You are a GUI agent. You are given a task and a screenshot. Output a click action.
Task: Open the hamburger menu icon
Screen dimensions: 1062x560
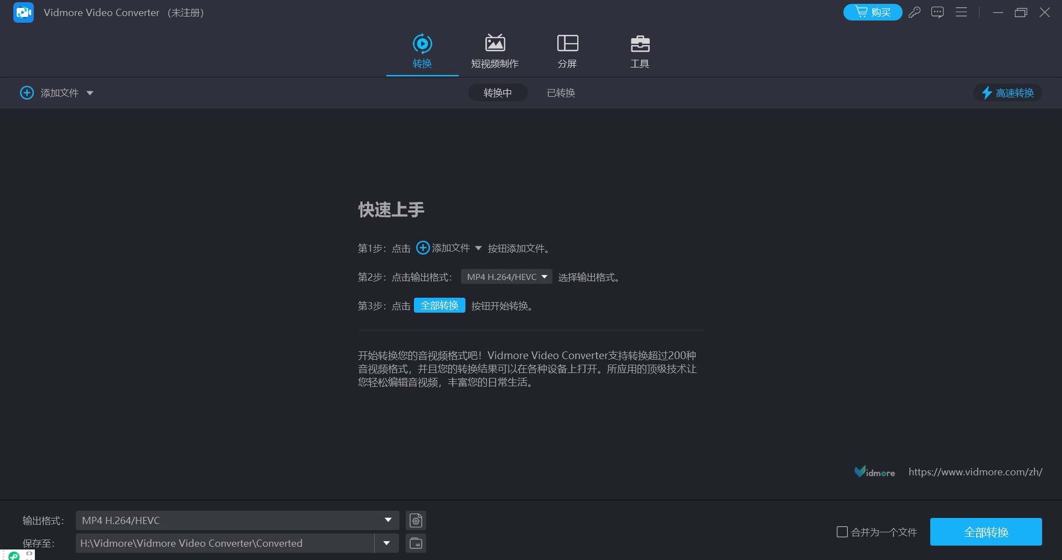point(961,12)
